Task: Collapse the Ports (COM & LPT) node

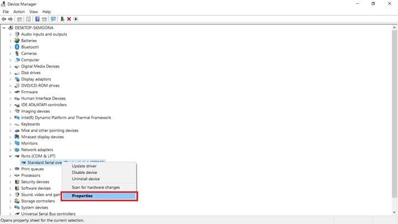Action: click(x=10, y=156)
